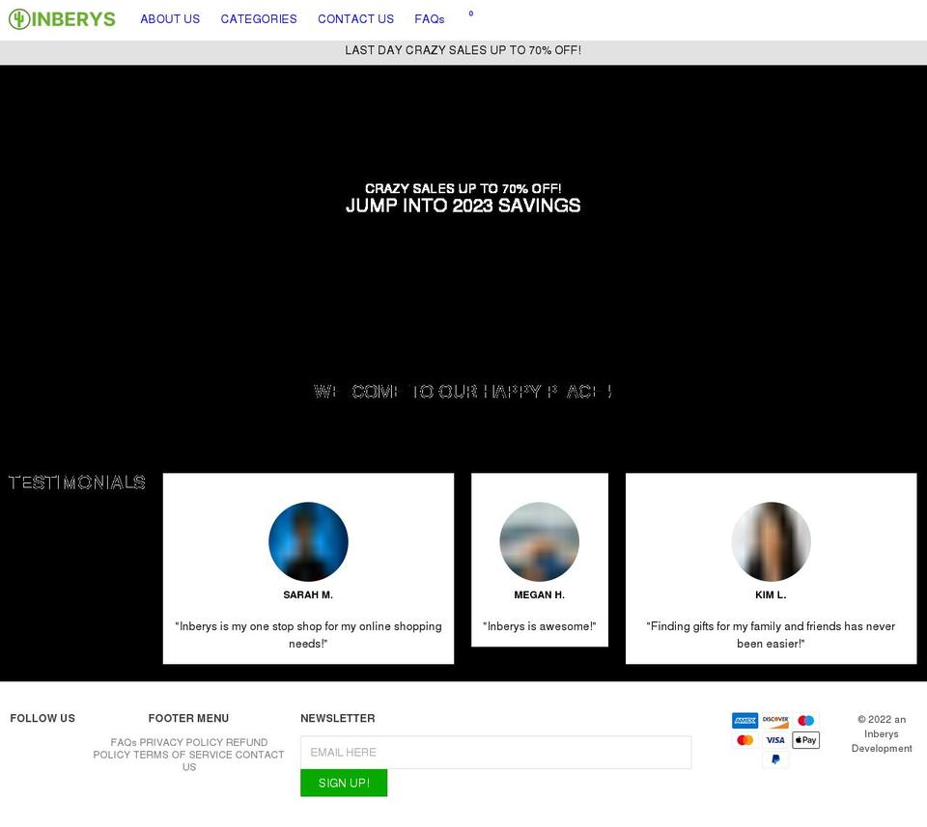The width and height of the screenshot is (927, 827).
Task: Click the Inberys logo icon
Action: (18, 18)
